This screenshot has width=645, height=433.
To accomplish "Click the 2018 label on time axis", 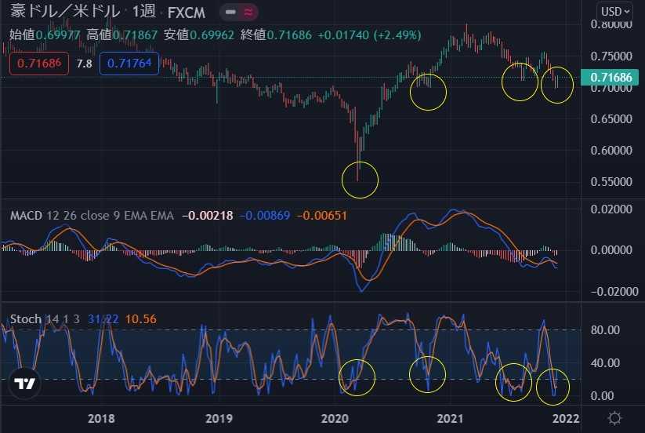I will point(101,419).
